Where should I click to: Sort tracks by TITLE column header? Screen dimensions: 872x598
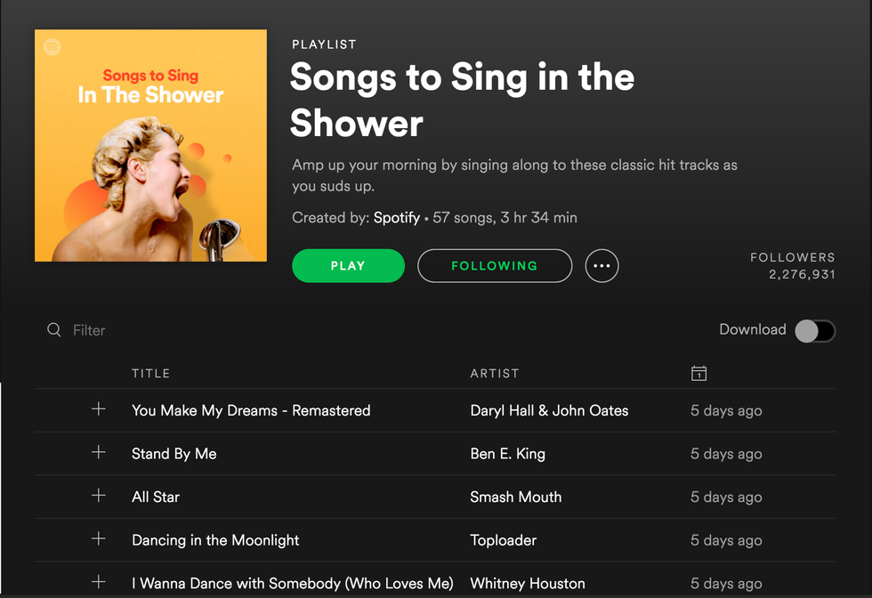pos(150,374)
